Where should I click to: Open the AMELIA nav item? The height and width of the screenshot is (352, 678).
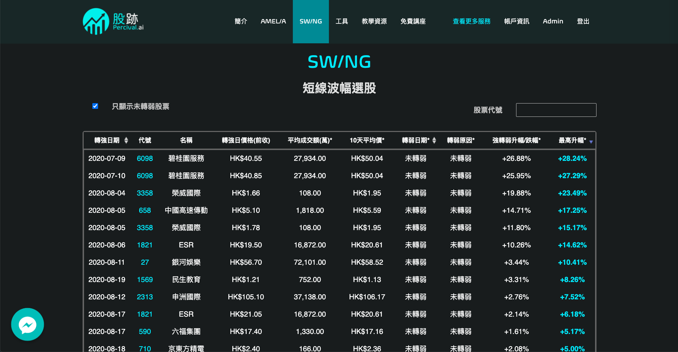(x=273, y=21)
